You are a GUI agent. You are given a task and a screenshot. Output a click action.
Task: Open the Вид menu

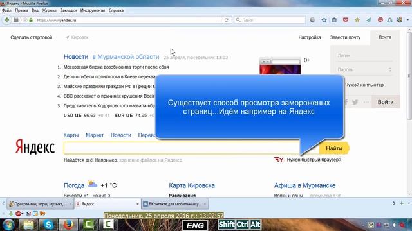tap(35, 10)
